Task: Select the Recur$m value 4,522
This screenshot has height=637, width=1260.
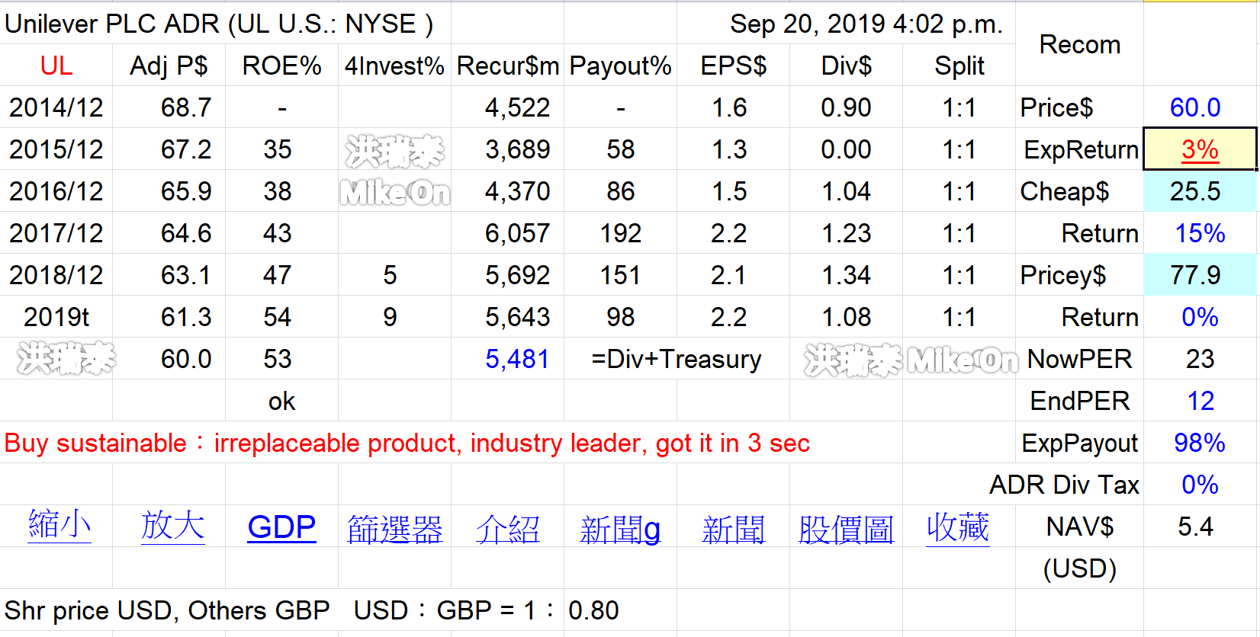Action: pyautogui.click(x=517, y=107)
